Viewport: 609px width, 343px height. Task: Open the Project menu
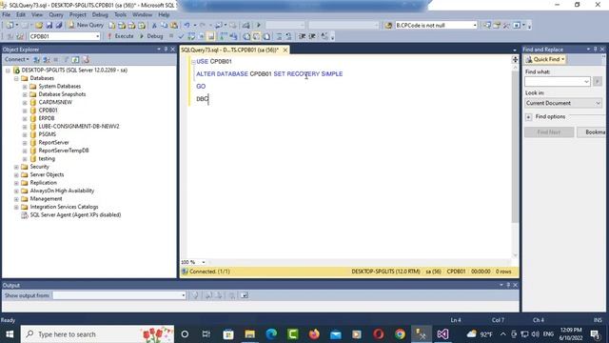78,14
